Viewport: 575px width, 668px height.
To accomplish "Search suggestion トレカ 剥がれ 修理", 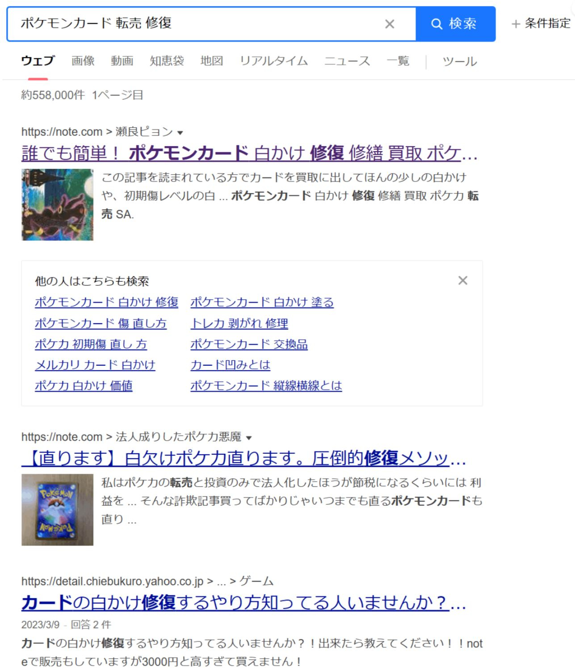I will pos(239,323).
